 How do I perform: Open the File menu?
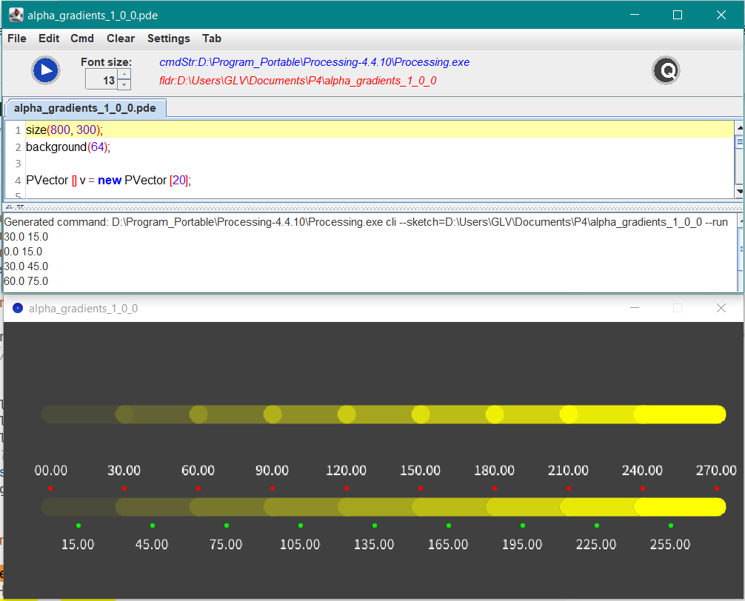(x=17, y=38)
